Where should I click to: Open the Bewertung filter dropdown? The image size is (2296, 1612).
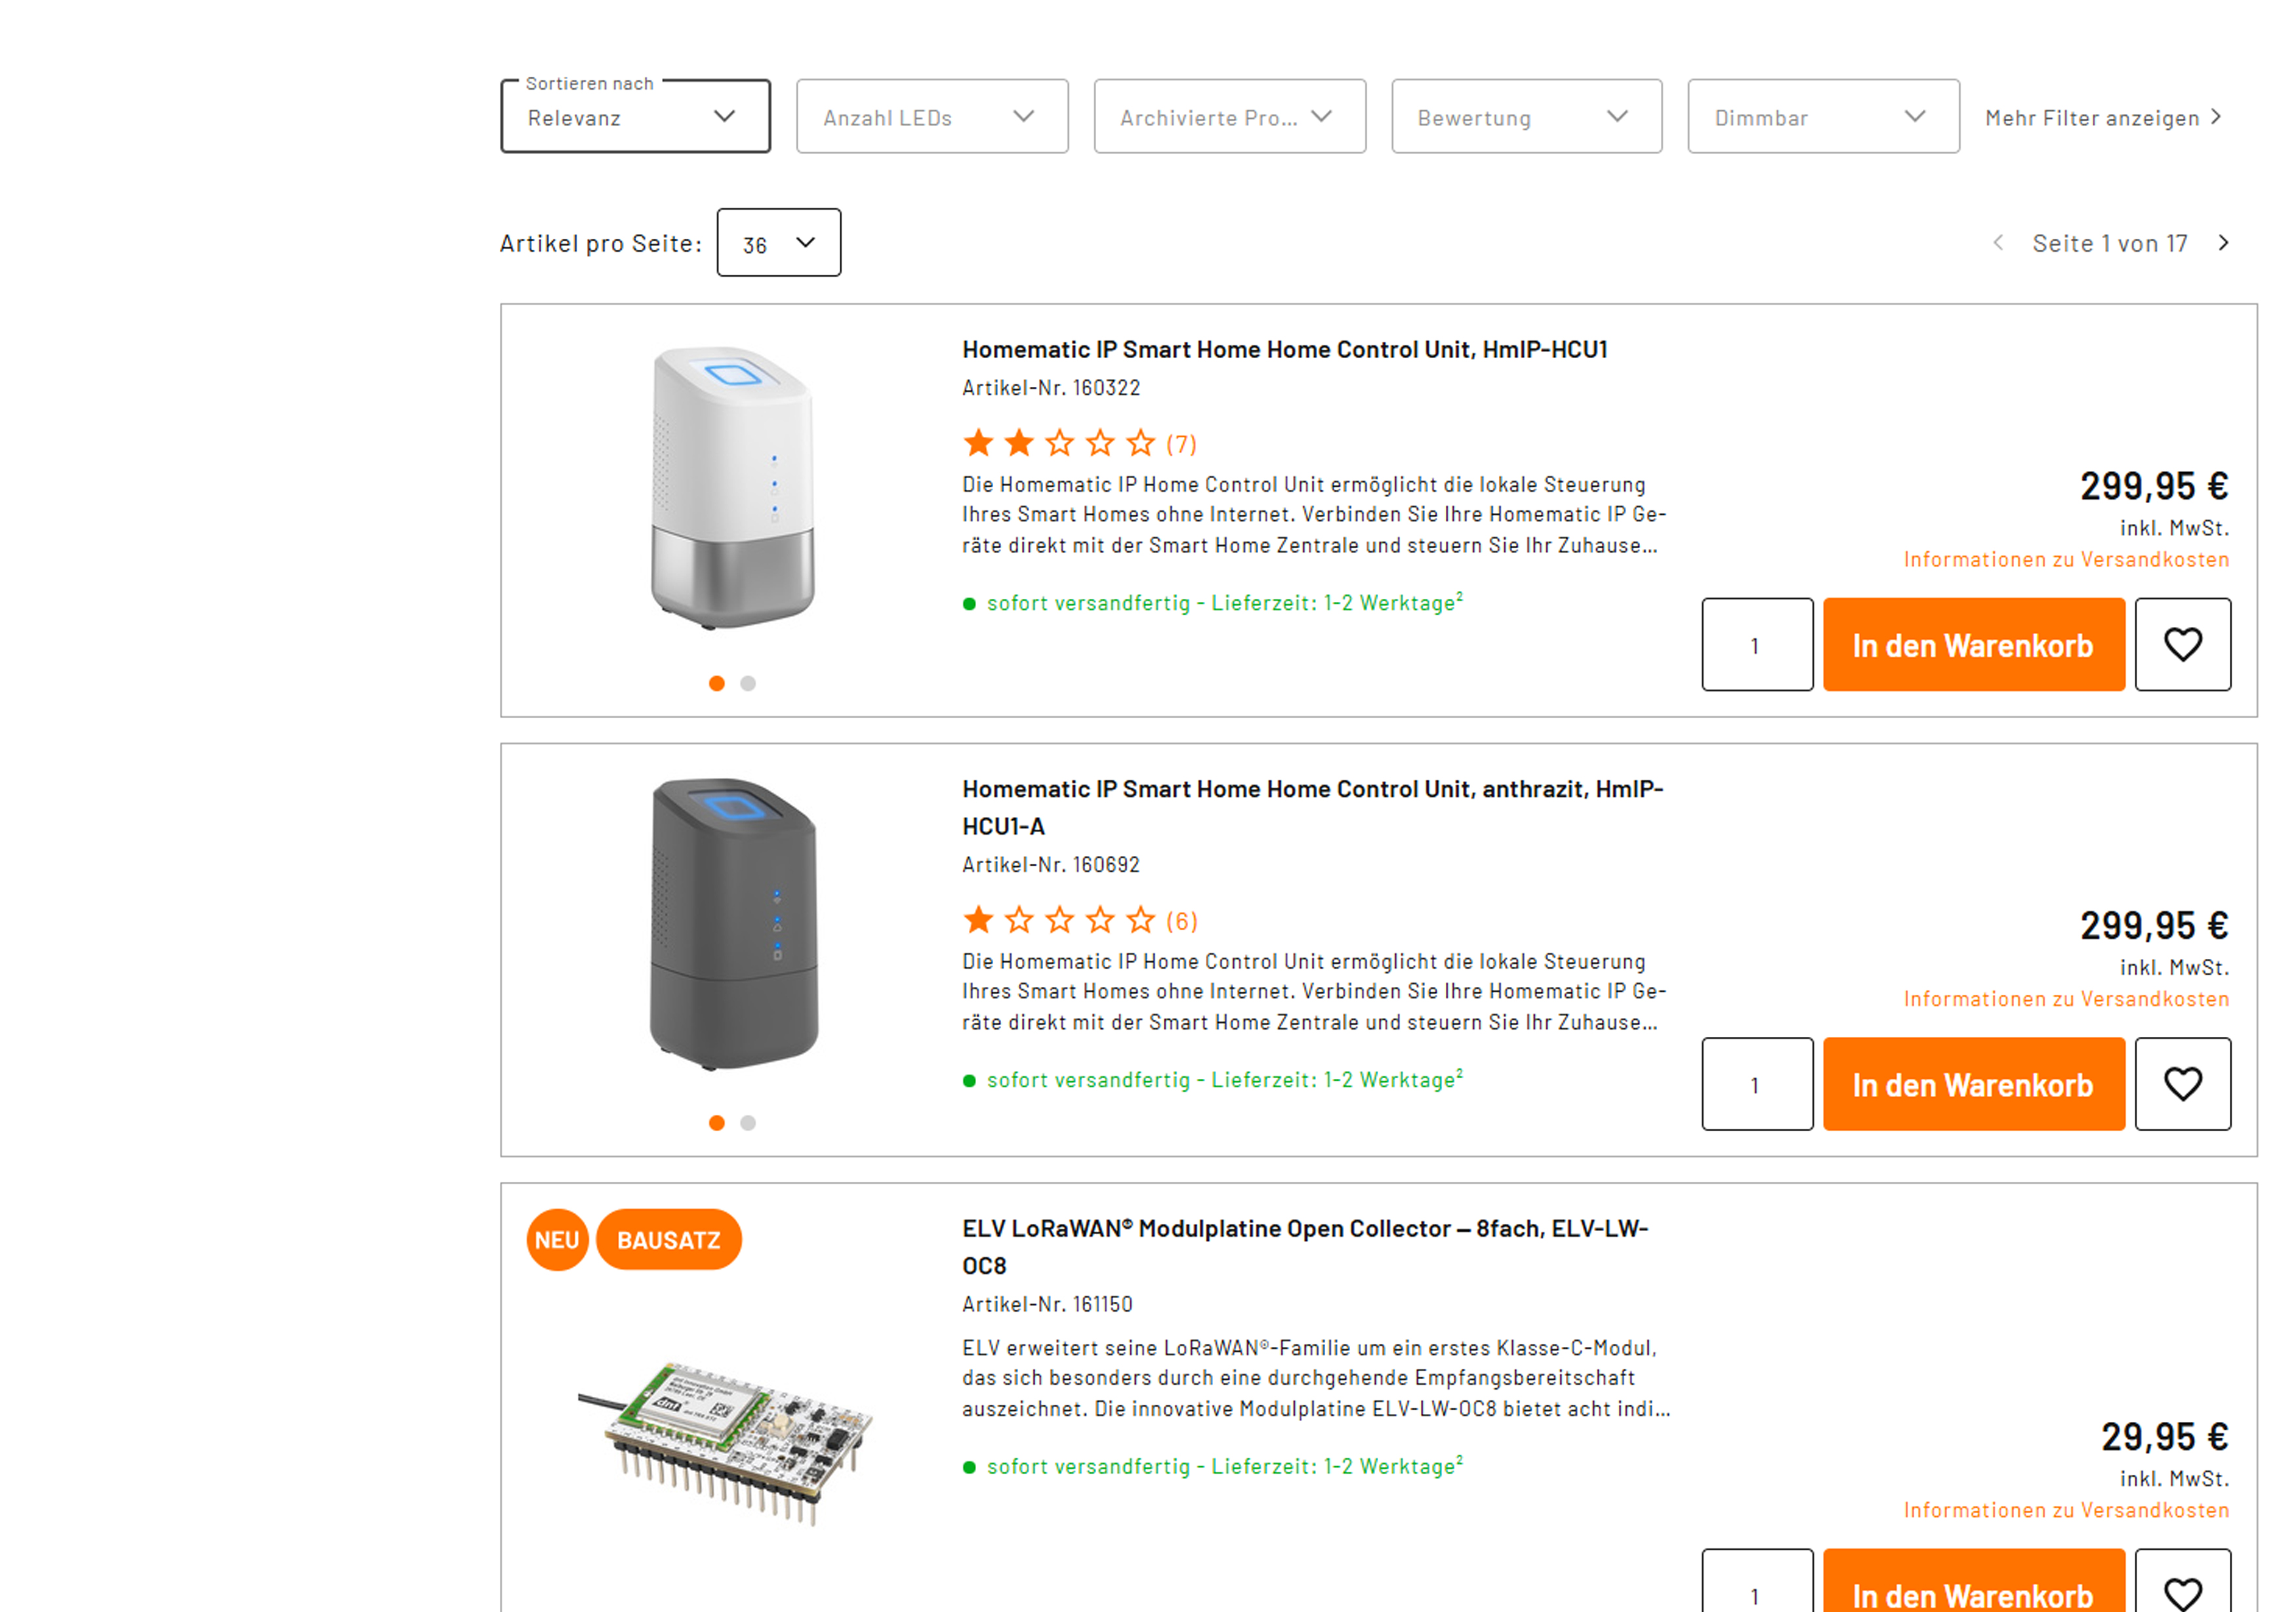tap(1526, 117)
